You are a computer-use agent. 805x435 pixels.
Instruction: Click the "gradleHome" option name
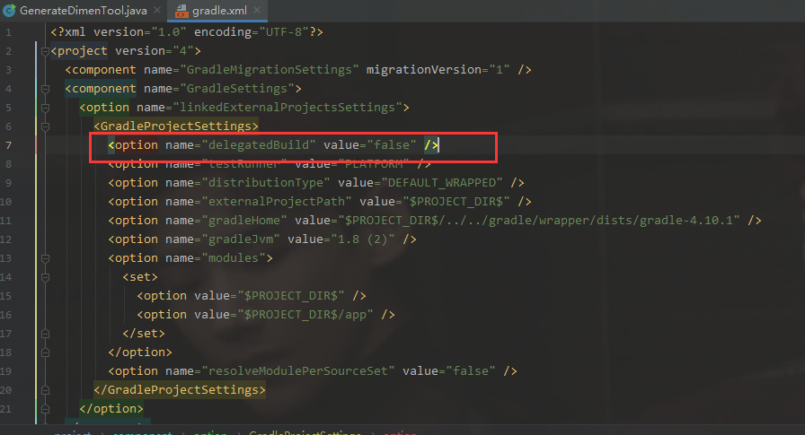(243, 221)
